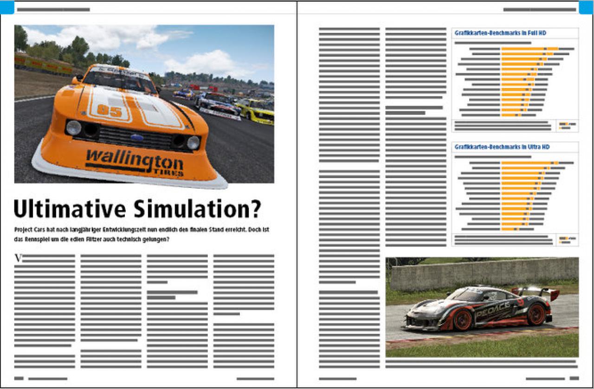Click the blue corner tab on left page
Image resolution: width=594 pixels, height=389 pixels.
(x=7, y=7)
